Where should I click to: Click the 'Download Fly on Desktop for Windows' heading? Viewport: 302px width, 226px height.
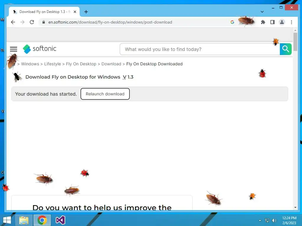tap(73, 77)
